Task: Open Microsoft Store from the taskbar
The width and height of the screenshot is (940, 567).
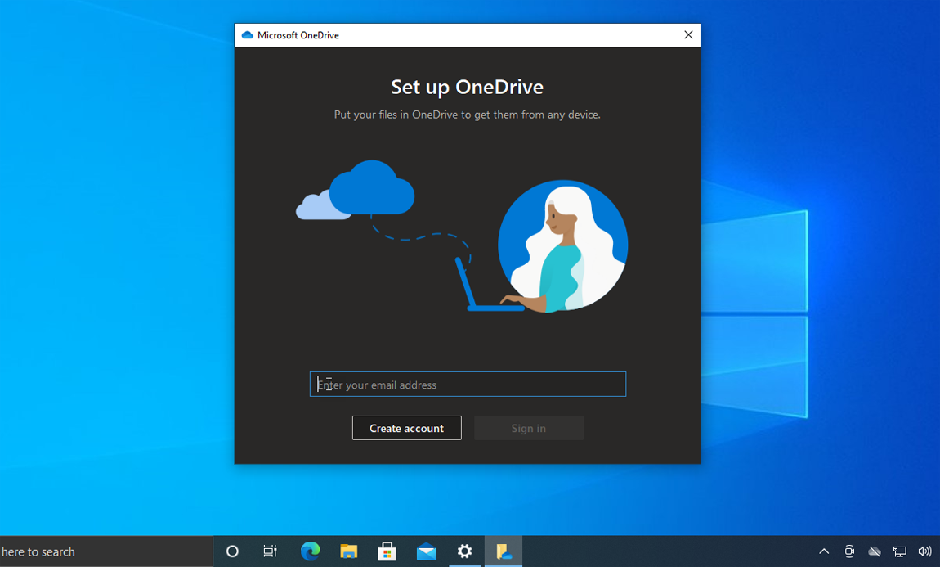Action: 387,551
